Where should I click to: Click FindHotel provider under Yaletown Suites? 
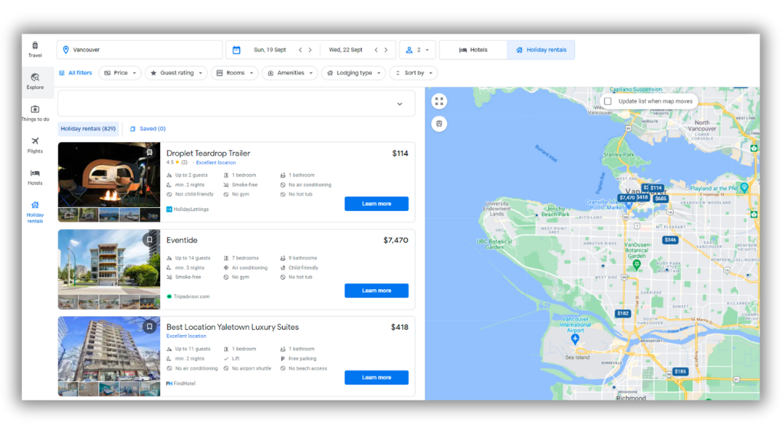[181, 384]
